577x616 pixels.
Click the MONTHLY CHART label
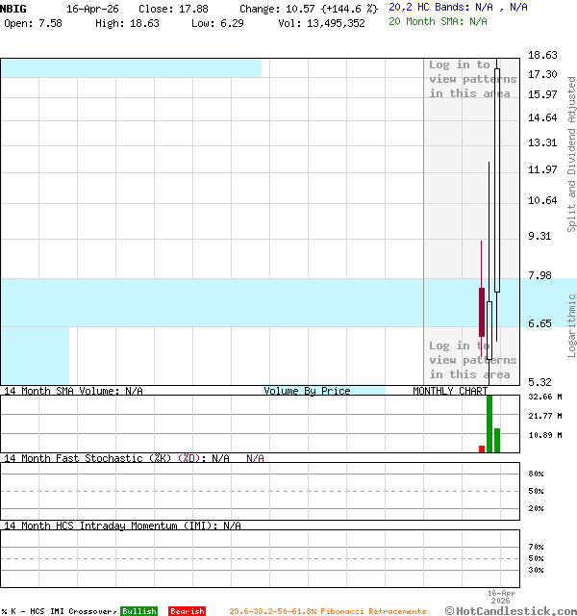point(450,391)
